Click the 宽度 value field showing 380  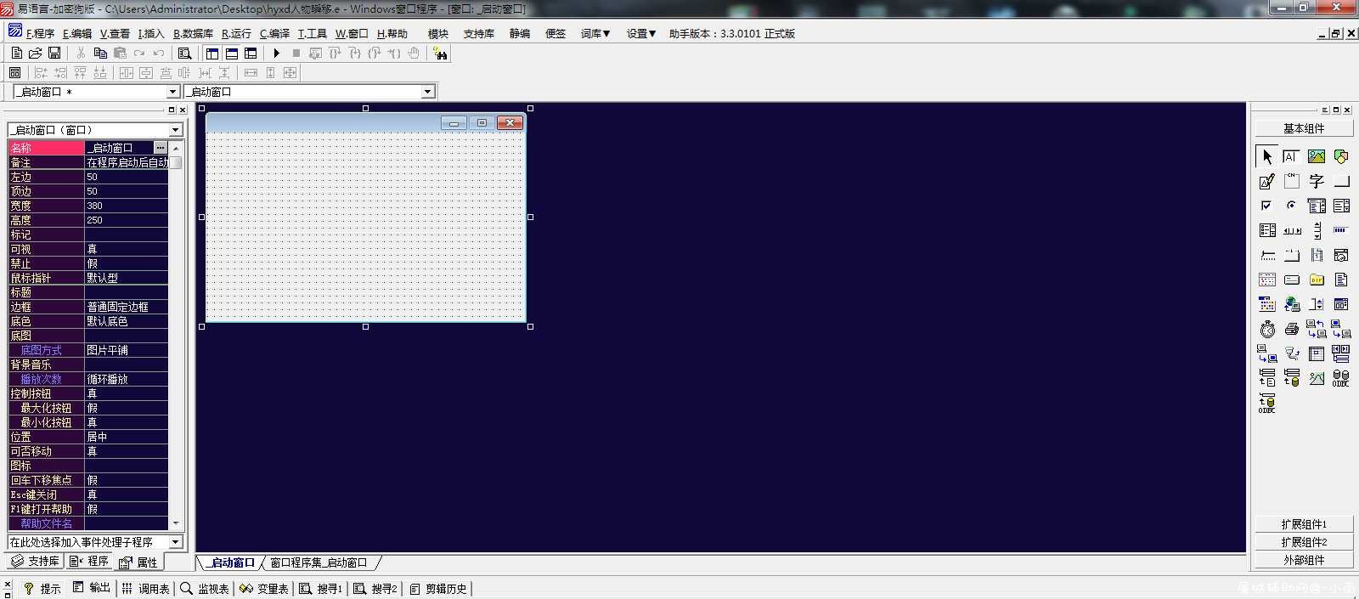coord(126,206)
